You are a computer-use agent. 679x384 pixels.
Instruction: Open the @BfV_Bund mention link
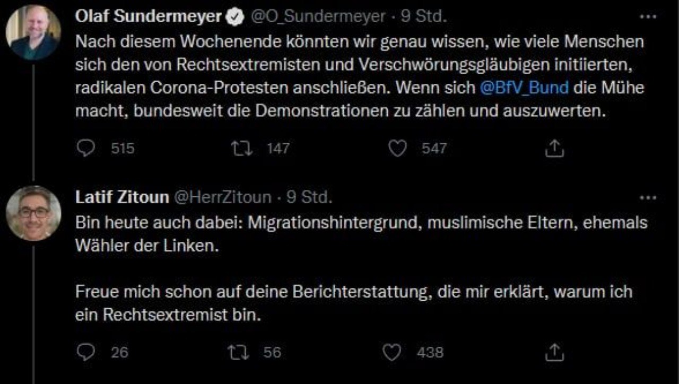[524, 86]
